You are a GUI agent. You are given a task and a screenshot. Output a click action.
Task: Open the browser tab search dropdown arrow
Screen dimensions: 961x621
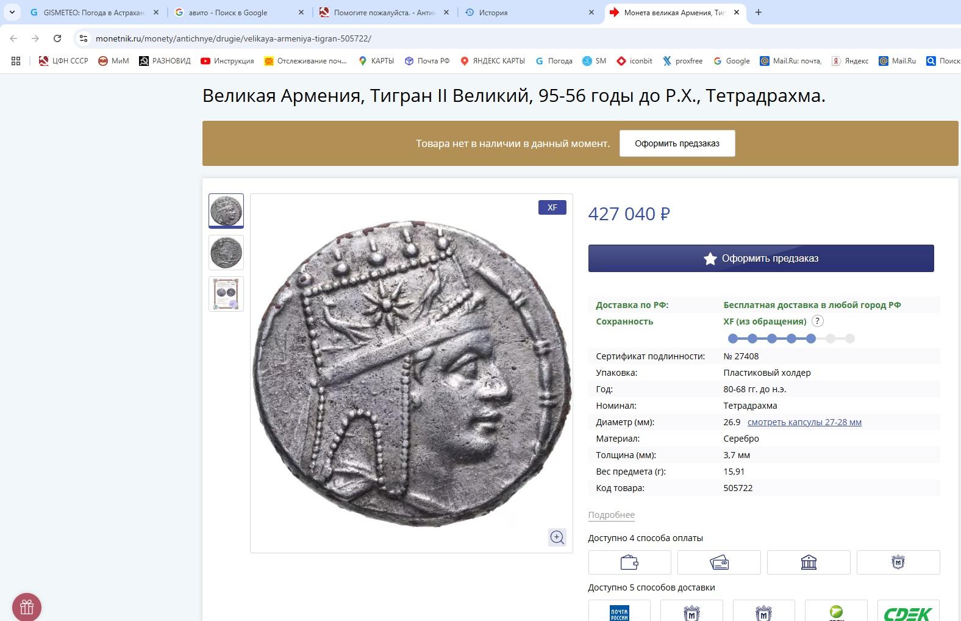tap(12, 12)
